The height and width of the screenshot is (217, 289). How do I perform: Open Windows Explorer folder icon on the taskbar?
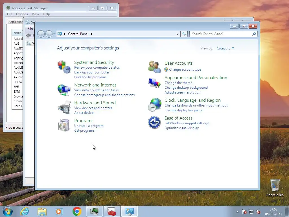(x=42, y=211)
